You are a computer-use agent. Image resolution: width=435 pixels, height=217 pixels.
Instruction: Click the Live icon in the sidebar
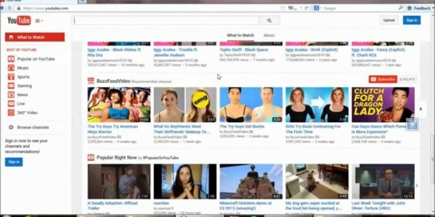click(11, 104)
